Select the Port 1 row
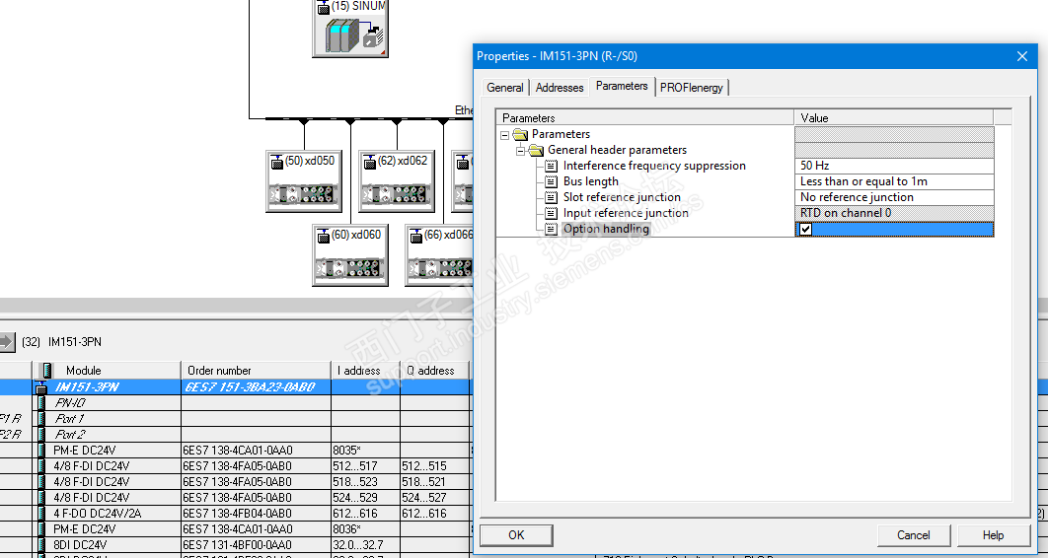Image resolution: width=1048 pixels, height=558 pixels. pos(236,418)
